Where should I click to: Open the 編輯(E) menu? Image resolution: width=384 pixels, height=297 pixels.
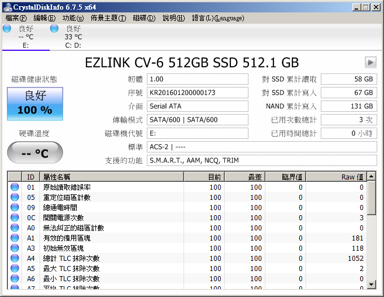44,18
